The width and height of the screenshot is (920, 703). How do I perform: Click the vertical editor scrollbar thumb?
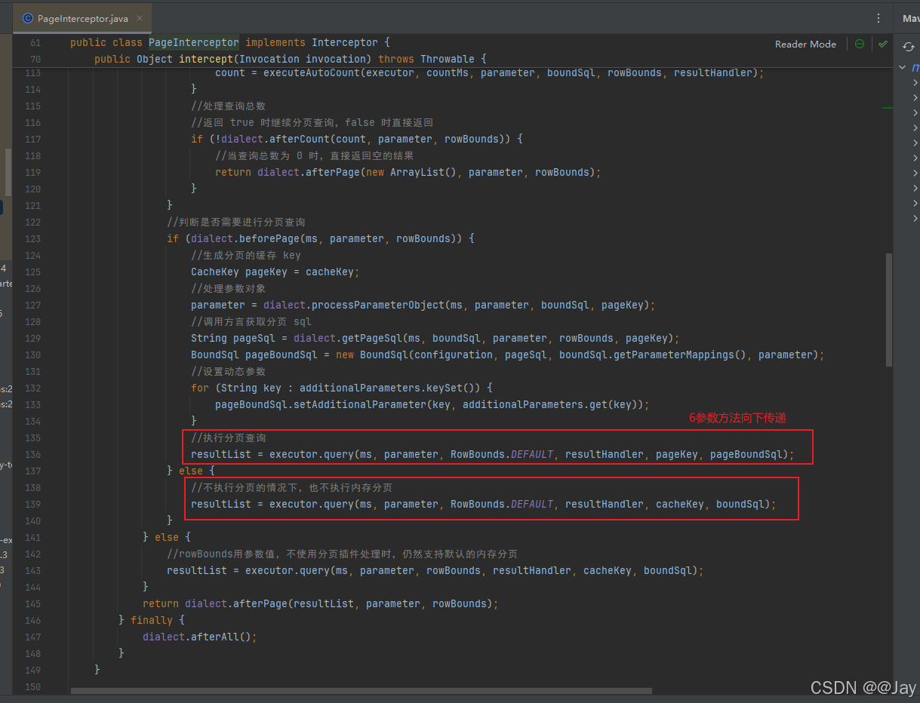889,309
